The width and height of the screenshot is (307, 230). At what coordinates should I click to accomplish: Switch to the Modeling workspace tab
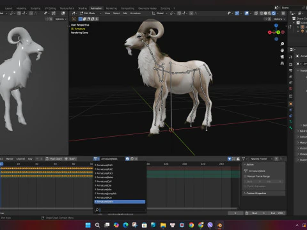pyautogui.click(x=22, y=8)
